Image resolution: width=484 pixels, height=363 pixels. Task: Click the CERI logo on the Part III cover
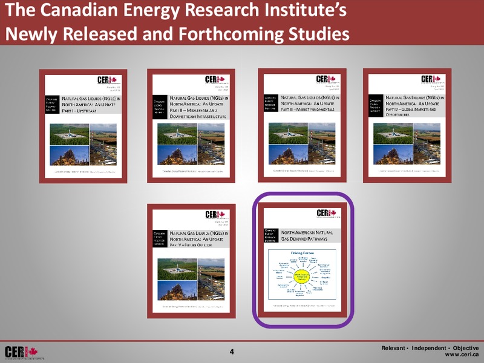[x=328, y=79]
